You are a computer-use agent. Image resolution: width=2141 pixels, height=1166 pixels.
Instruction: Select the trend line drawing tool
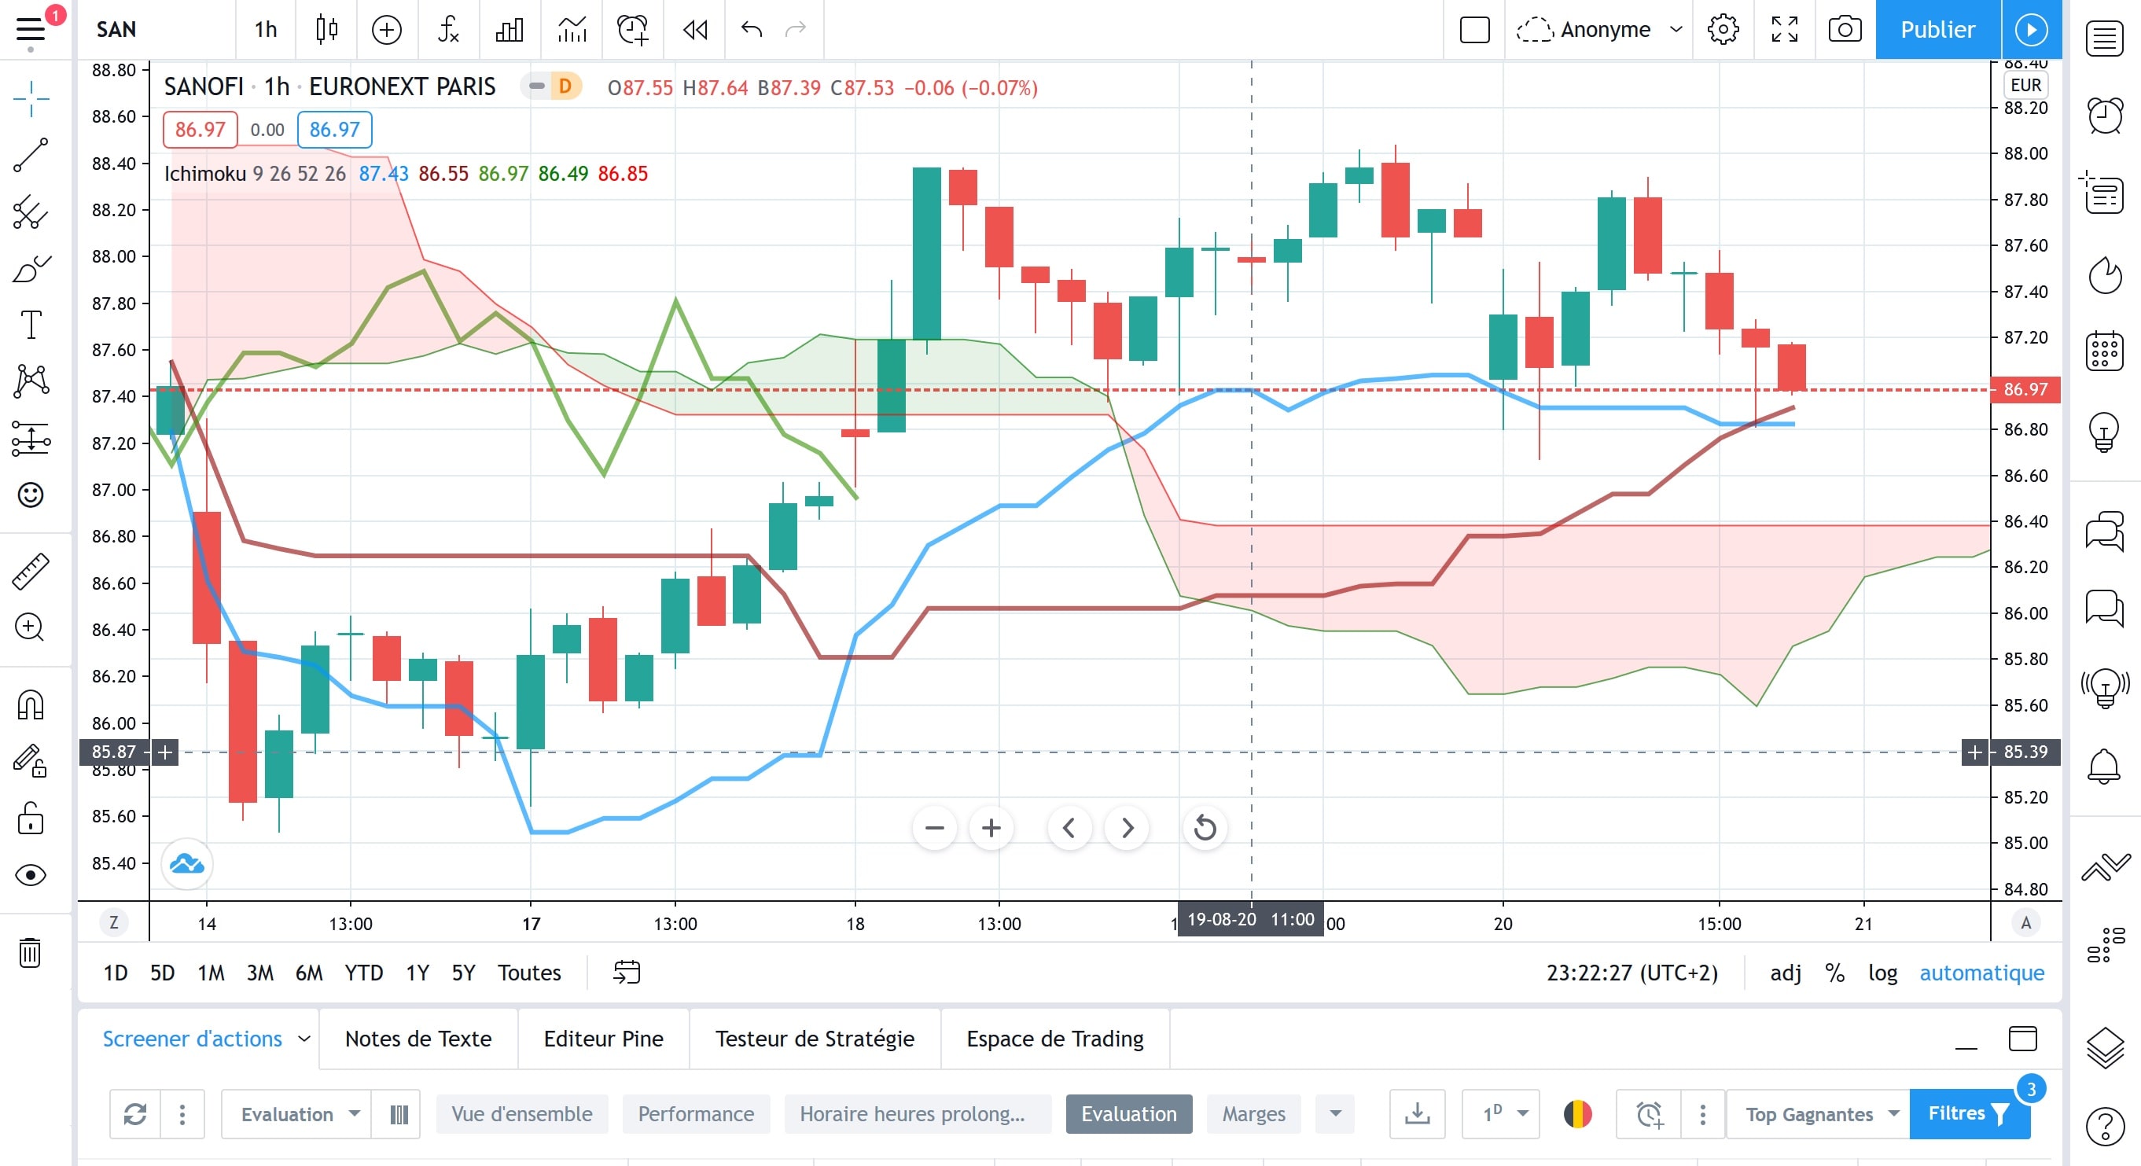tap(31, 156)
